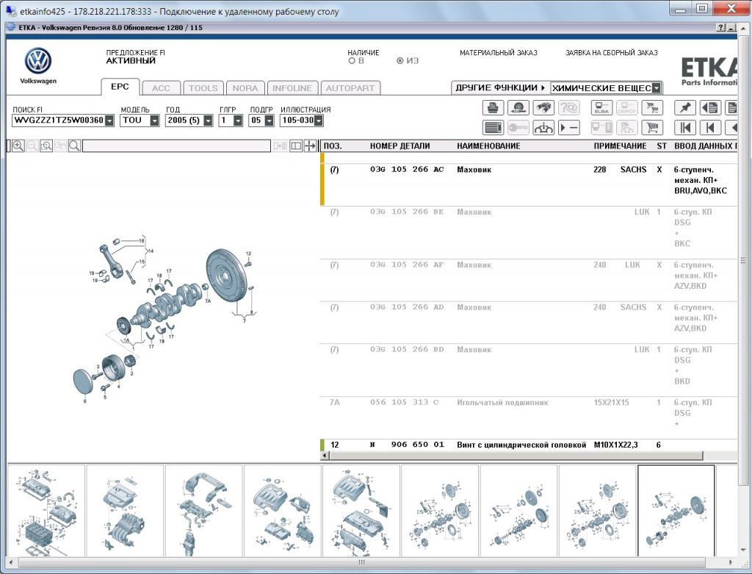Click the plain magnifier search icon
Screen dimensions: 752x574
(x=74, y=146)
